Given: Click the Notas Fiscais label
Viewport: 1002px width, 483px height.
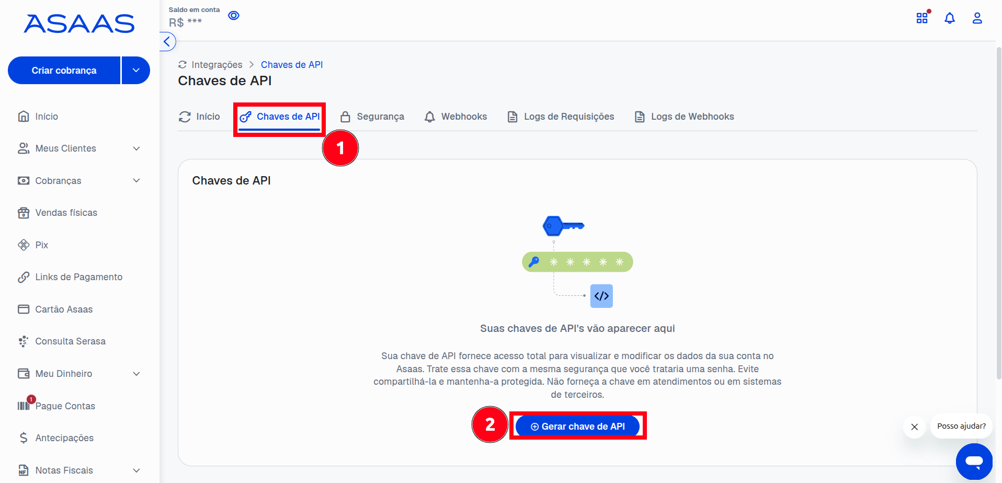Looking at the screenshot, I should 64,470.
